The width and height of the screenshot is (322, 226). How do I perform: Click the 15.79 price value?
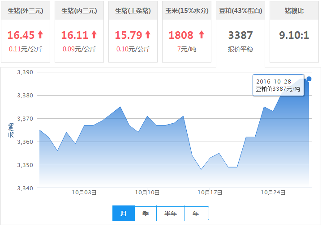129,35
